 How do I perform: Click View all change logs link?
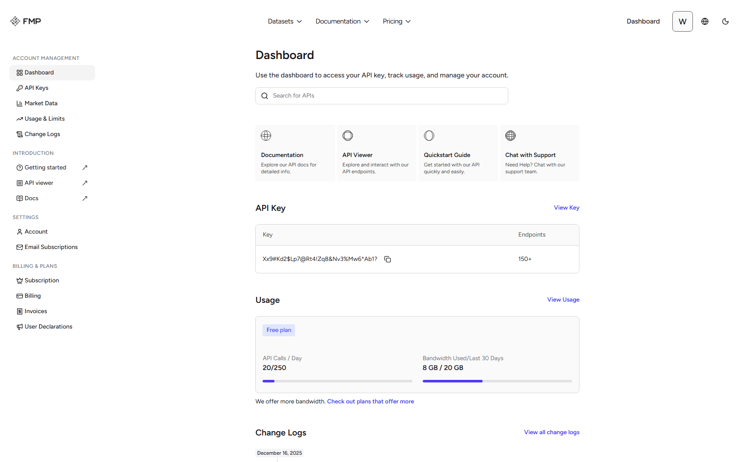pyautogui.click(x=552, y=432)
